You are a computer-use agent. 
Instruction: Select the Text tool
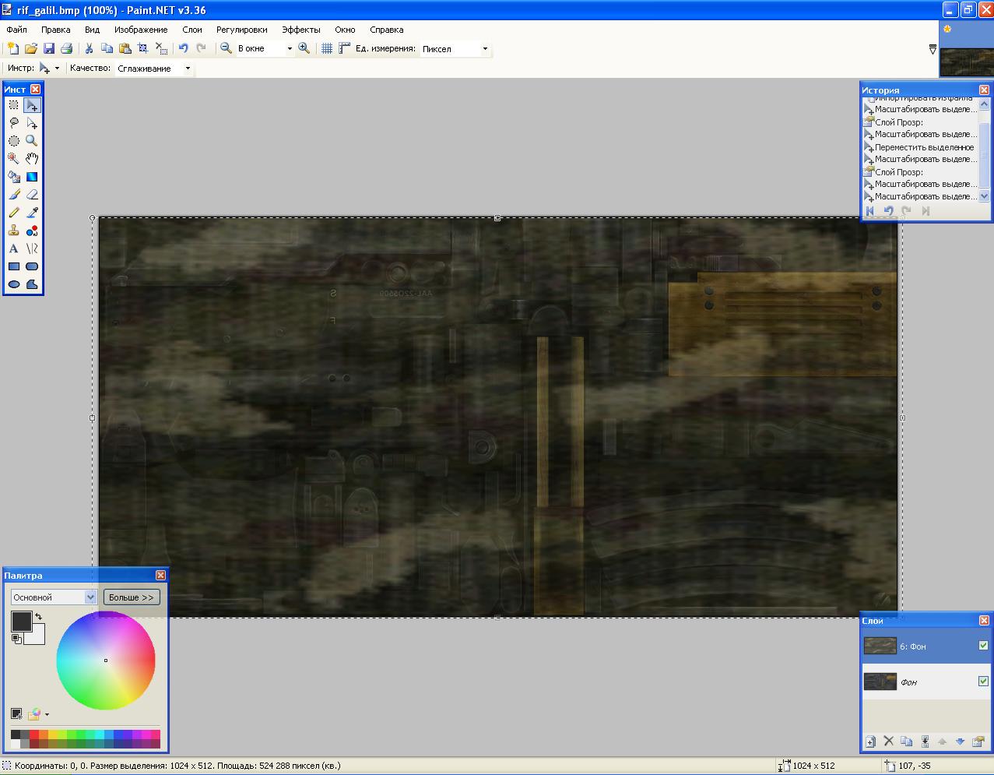[x=14, y=248]
